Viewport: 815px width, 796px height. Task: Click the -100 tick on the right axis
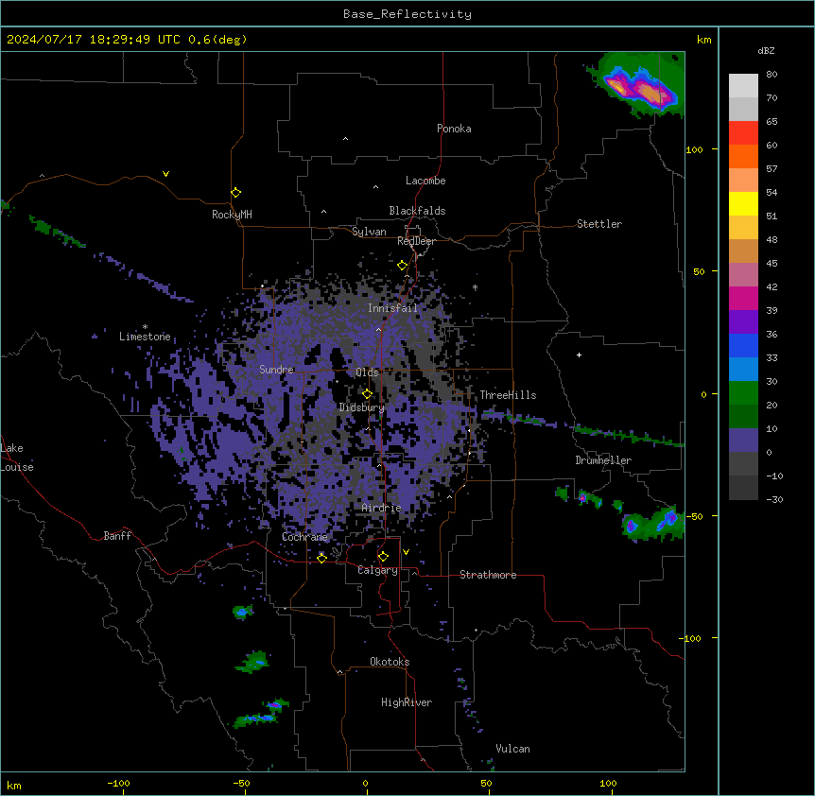[x=690, y=638]
